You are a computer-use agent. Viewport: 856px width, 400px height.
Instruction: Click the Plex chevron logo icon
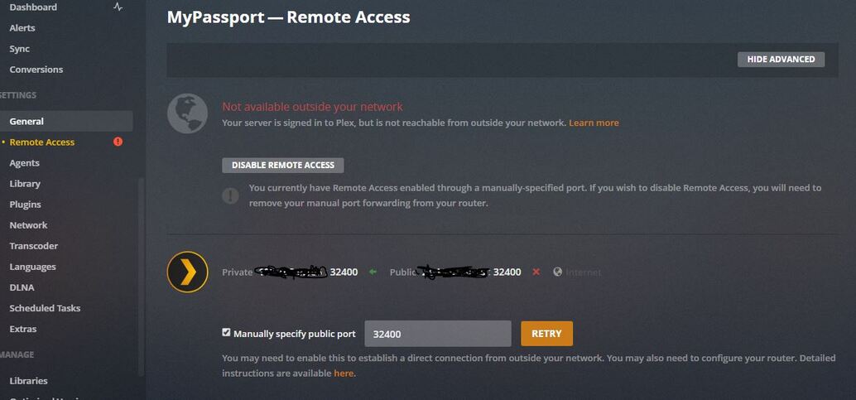187,272
